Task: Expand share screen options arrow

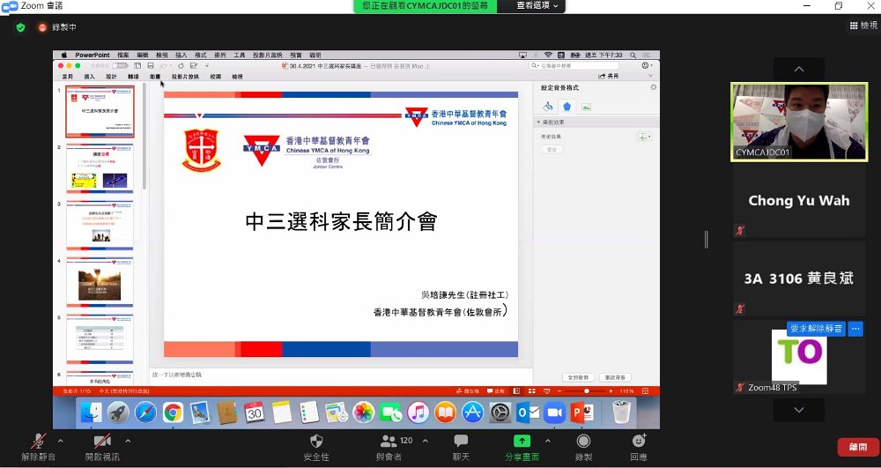Action: (548, 441)
